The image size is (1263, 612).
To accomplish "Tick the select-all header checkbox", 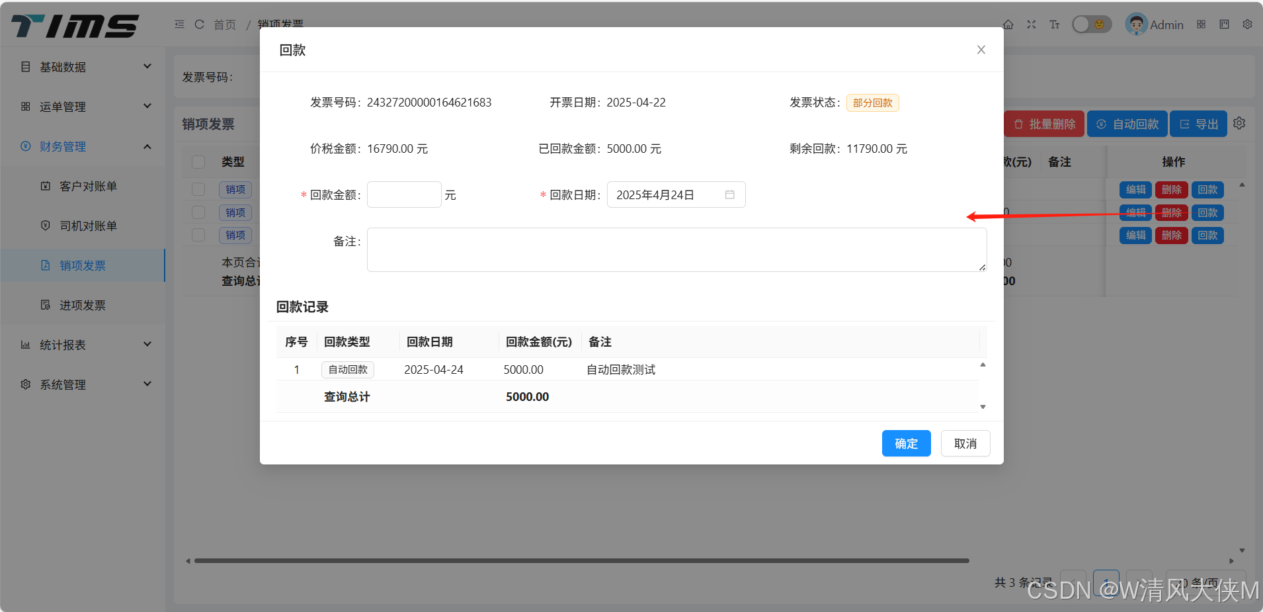I will click(x=198, y=162).
